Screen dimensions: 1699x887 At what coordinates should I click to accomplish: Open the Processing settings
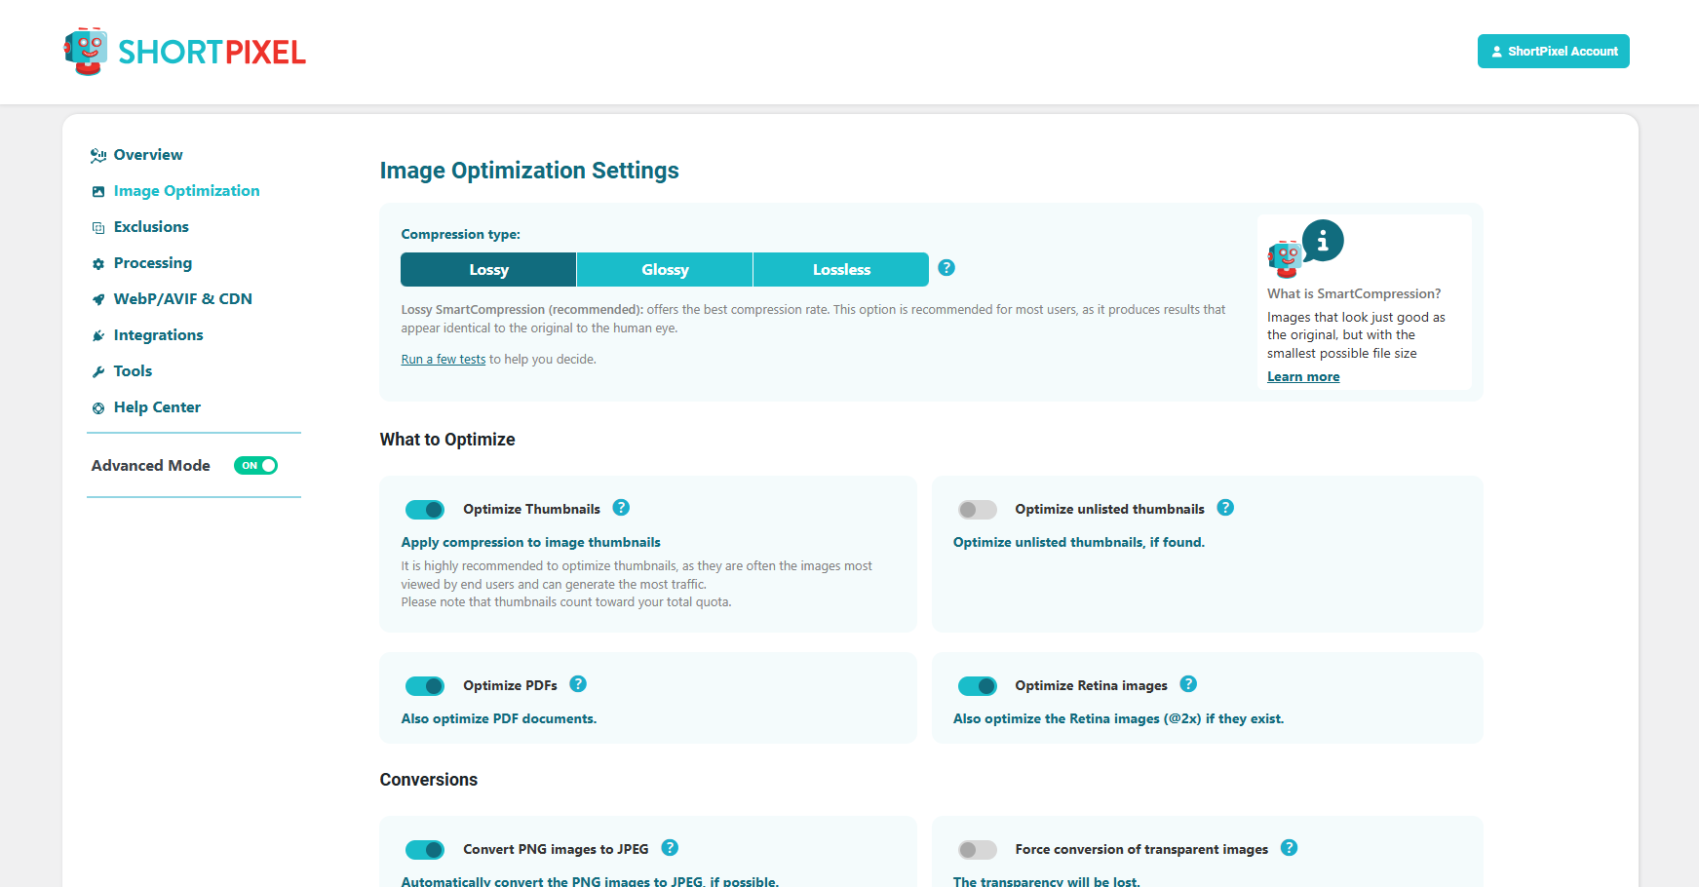tap(153, 263)
